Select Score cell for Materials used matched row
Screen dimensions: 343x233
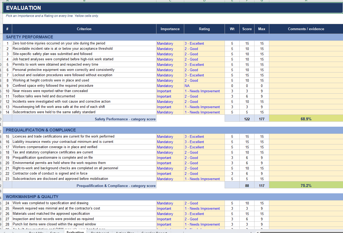[x=247, y=214]
